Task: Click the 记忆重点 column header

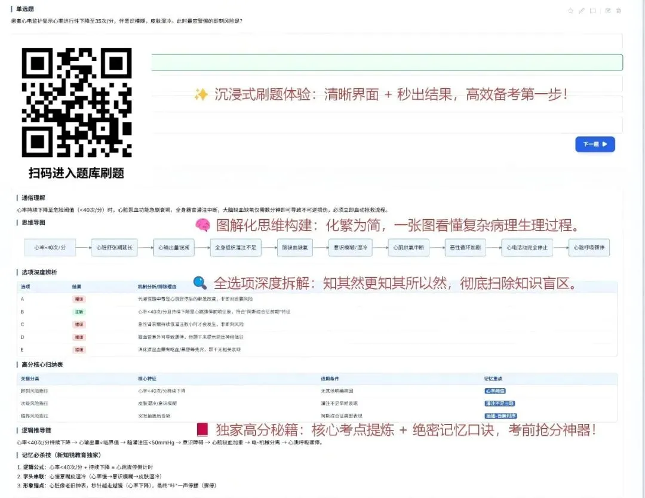Action: 493,379
